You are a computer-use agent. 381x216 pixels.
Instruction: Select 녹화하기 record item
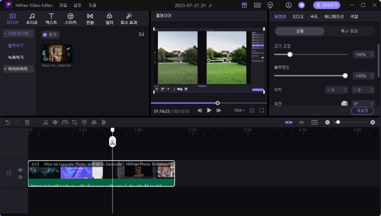16,57
